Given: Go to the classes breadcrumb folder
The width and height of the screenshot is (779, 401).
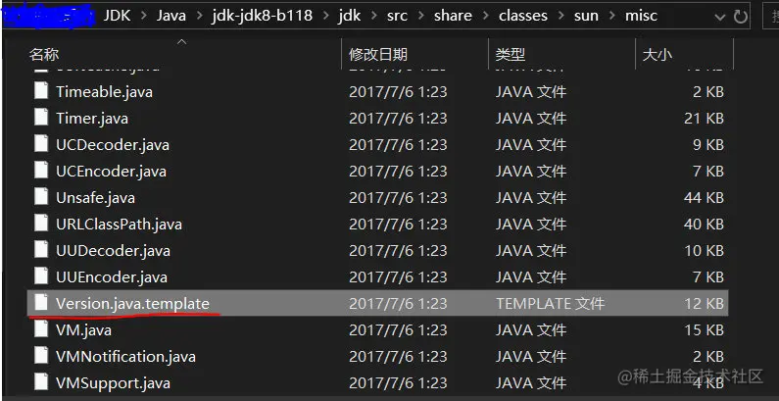Looking at the screenshot, I should tap(523, 16).
